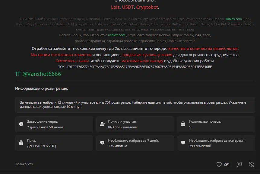Click Приняли участие label
This screenshot has width=260, height=174.
(x=122, y=121)
